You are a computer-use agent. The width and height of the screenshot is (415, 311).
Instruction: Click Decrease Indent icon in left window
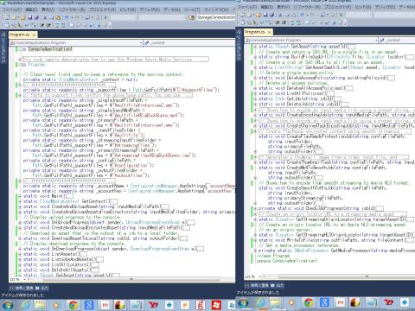[42, 25]
